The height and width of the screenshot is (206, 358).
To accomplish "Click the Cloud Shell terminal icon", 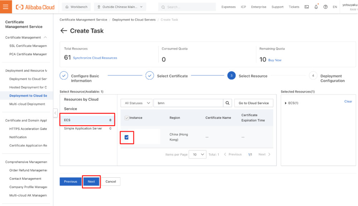I will (306, 7).
